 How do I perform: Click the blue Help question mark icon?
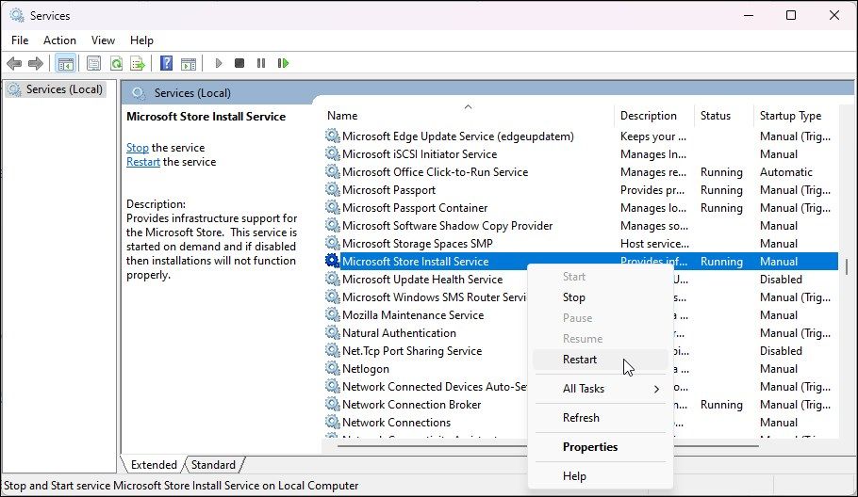coord(166,63)
